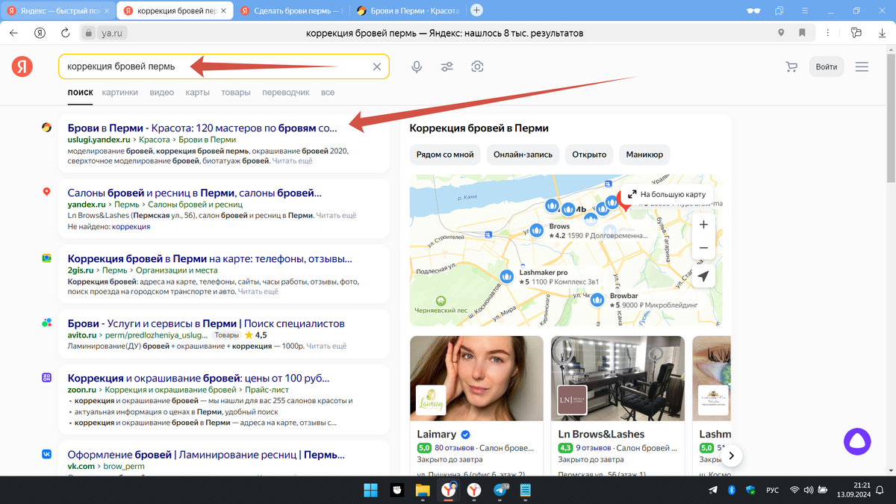Open the clock showing 21:21 13.09.2024

pos(853,490)
